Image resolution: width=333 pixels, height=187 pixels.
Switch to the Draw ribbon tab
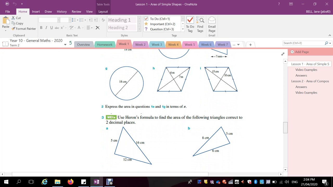click(48, 11)
